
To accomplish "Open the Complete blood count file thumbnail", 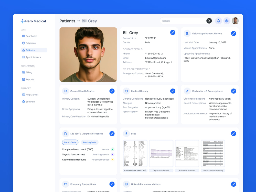I will point(135,153).
